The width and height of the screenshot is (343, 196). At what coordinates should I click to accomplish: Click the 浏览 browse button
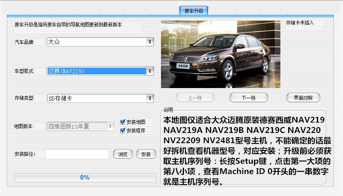[123, 154]
